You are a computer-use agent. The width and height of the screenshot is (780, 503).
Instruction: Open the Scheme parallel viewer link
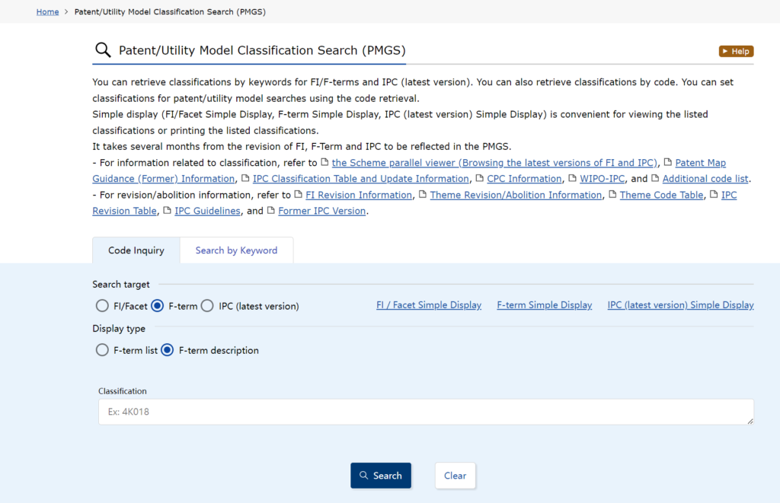click(x=494, y=163)
